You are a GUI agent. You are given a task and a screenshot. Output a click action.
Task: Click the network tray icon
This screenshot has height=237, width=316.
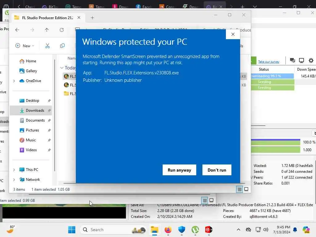tap(258, 230)
